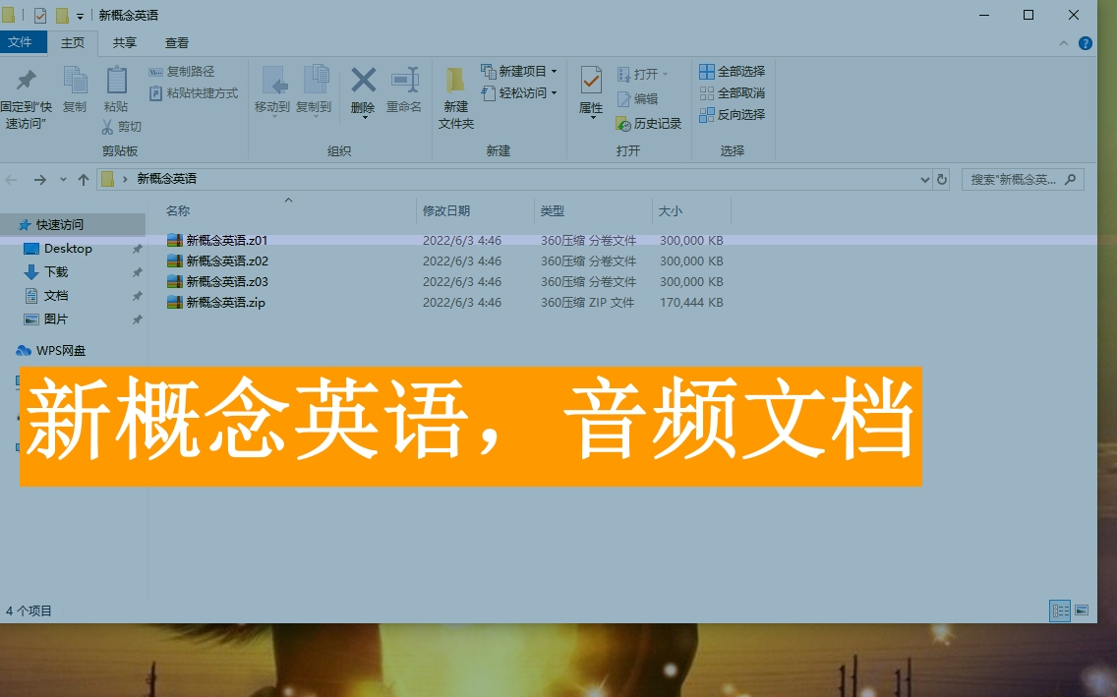Open the recent locations dropdown
The image size is (1117, 697).
(63, 180)
